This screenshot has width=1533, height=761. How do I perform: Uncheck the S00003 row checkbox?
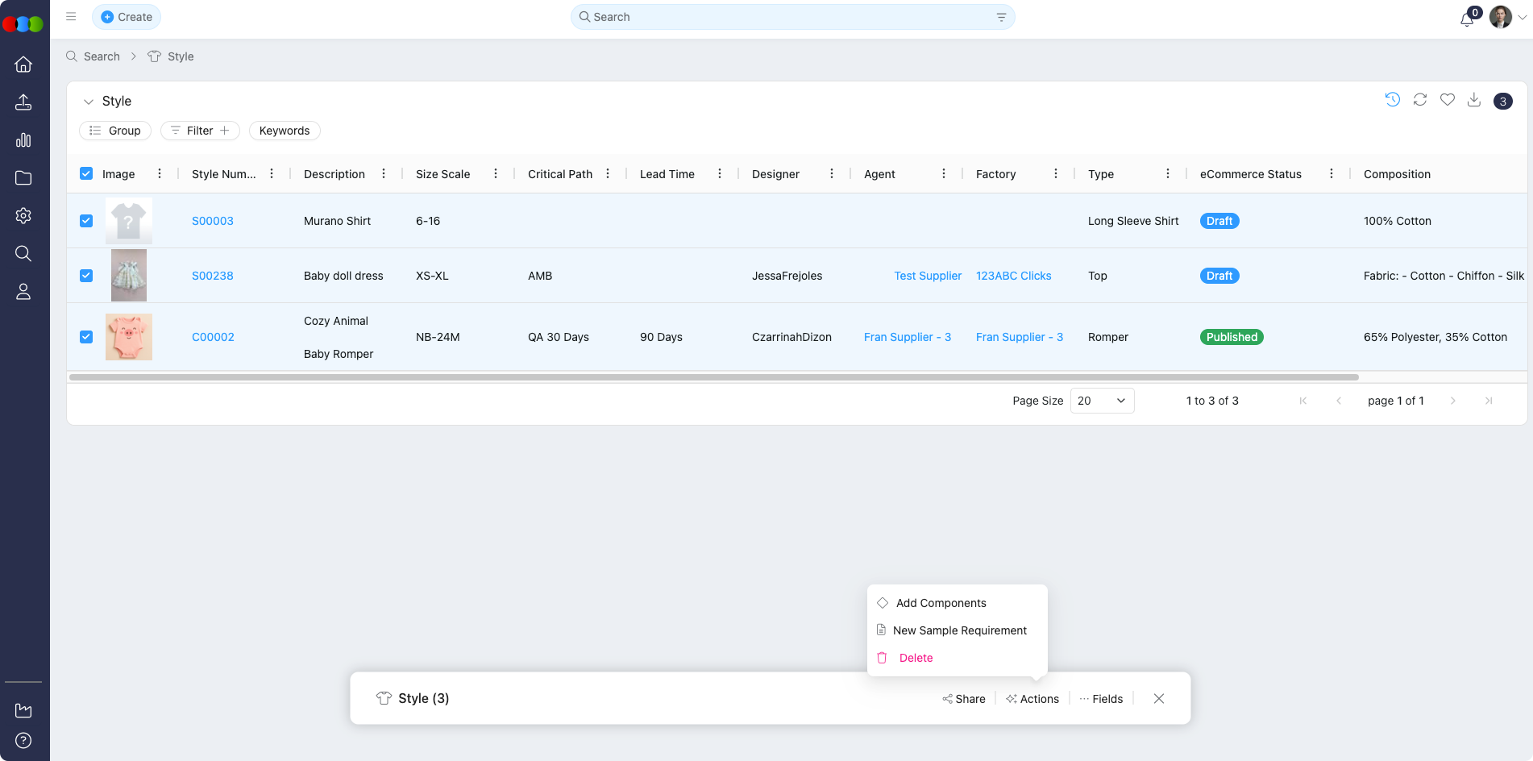tap(86, 221)
